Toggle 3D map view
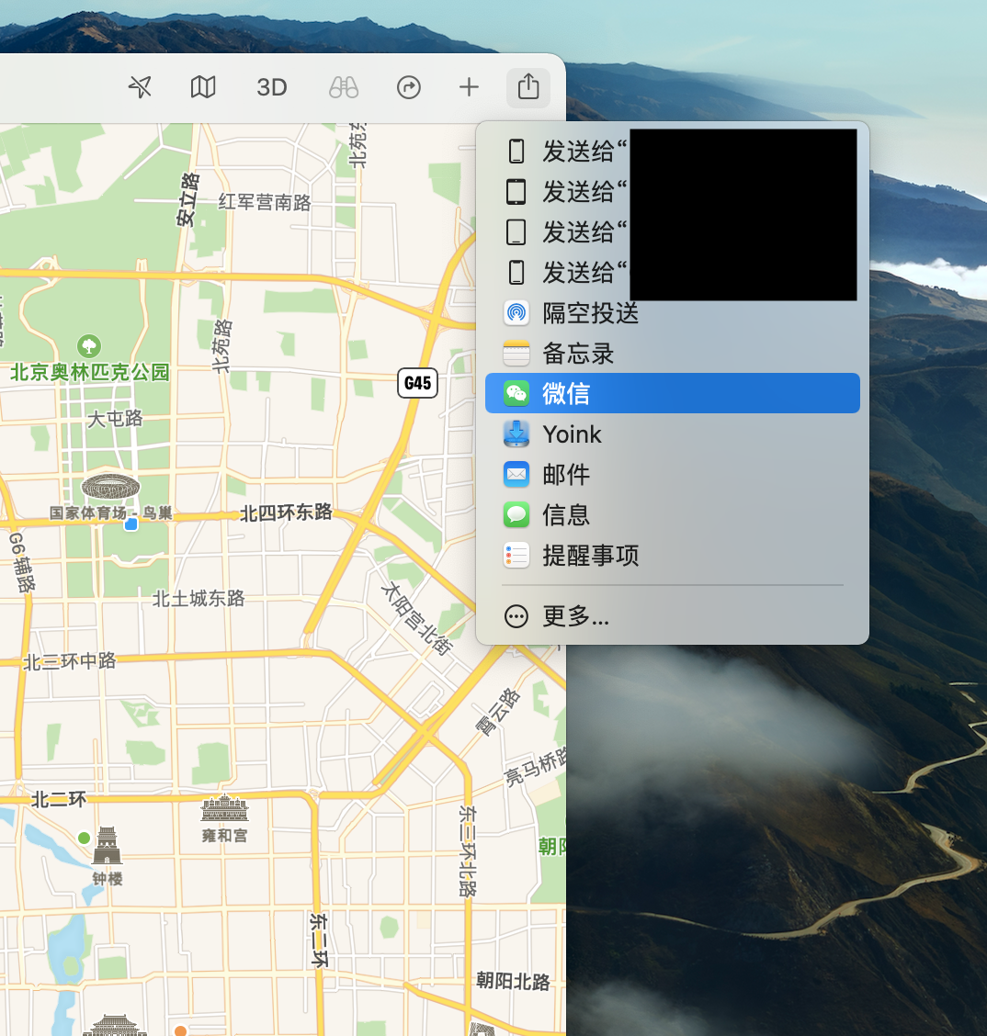This screenshot has height=1036, width=987. (x=272, y=87)
